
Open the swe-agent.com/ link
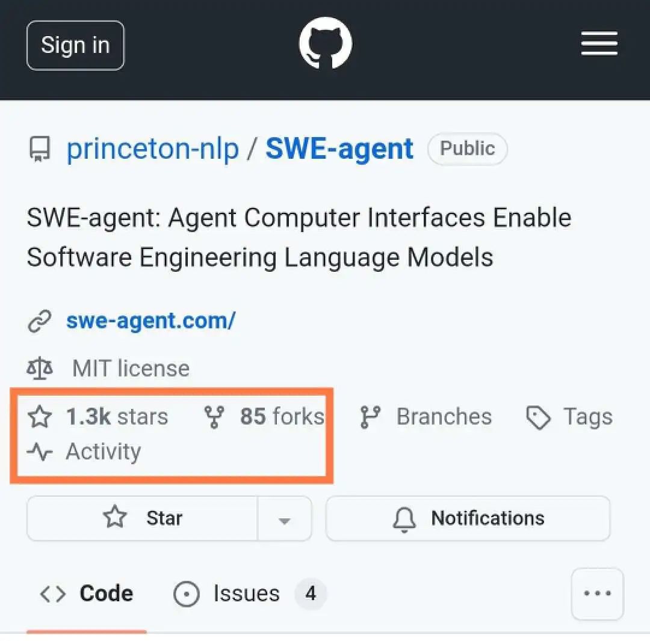coord(151,321)
